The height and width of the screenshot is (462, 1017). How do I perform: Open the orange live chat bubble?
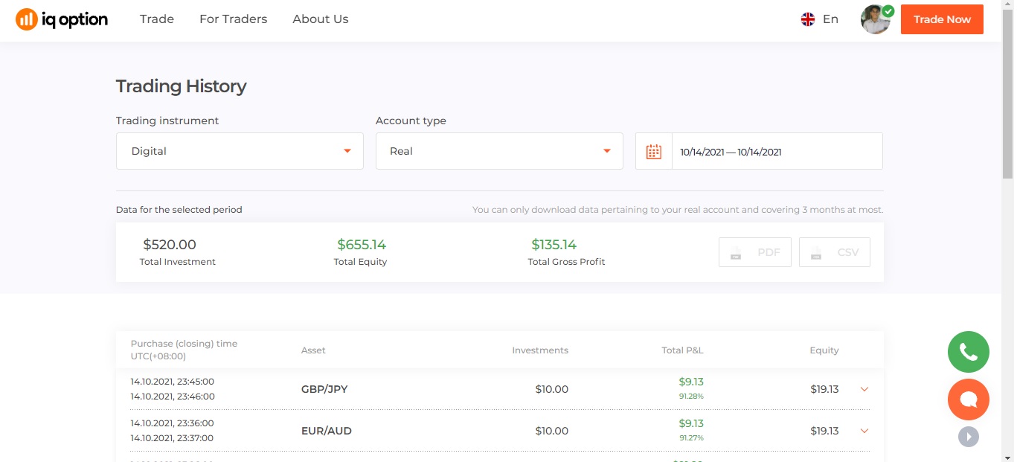(968, 400)
